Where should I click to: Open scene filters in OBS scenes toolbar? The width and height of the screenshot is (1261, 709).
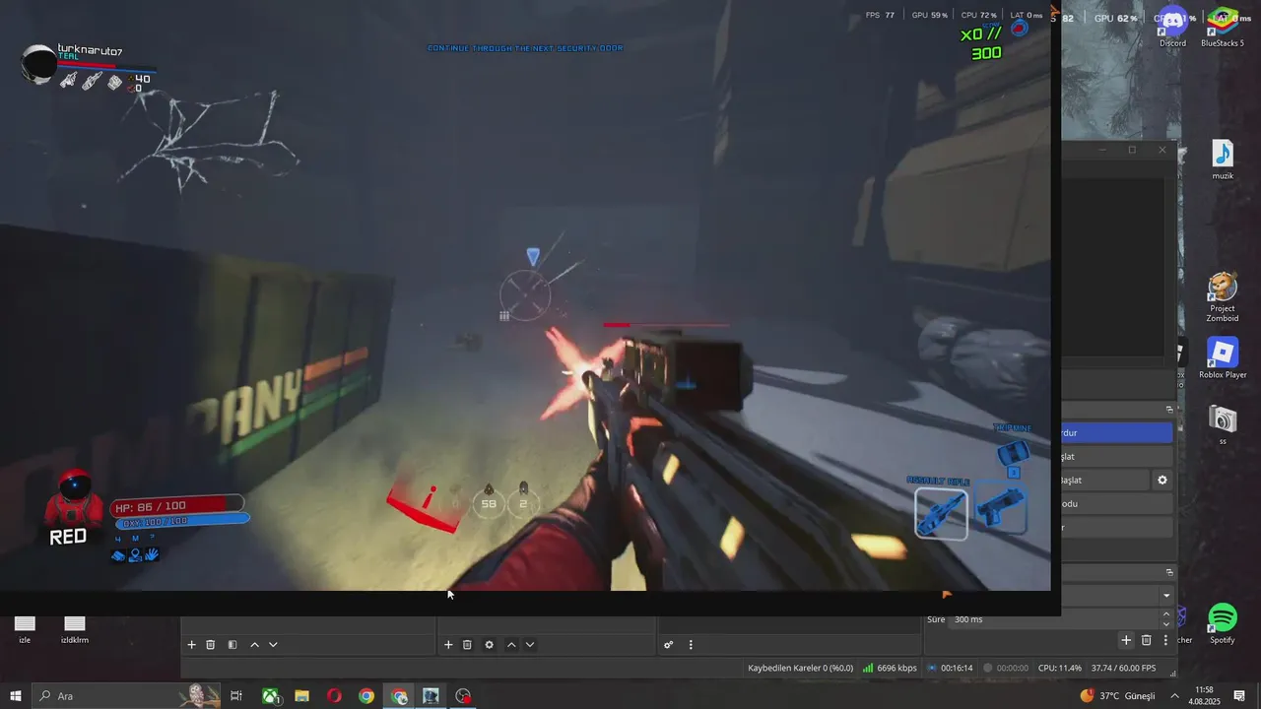(232, 645)
